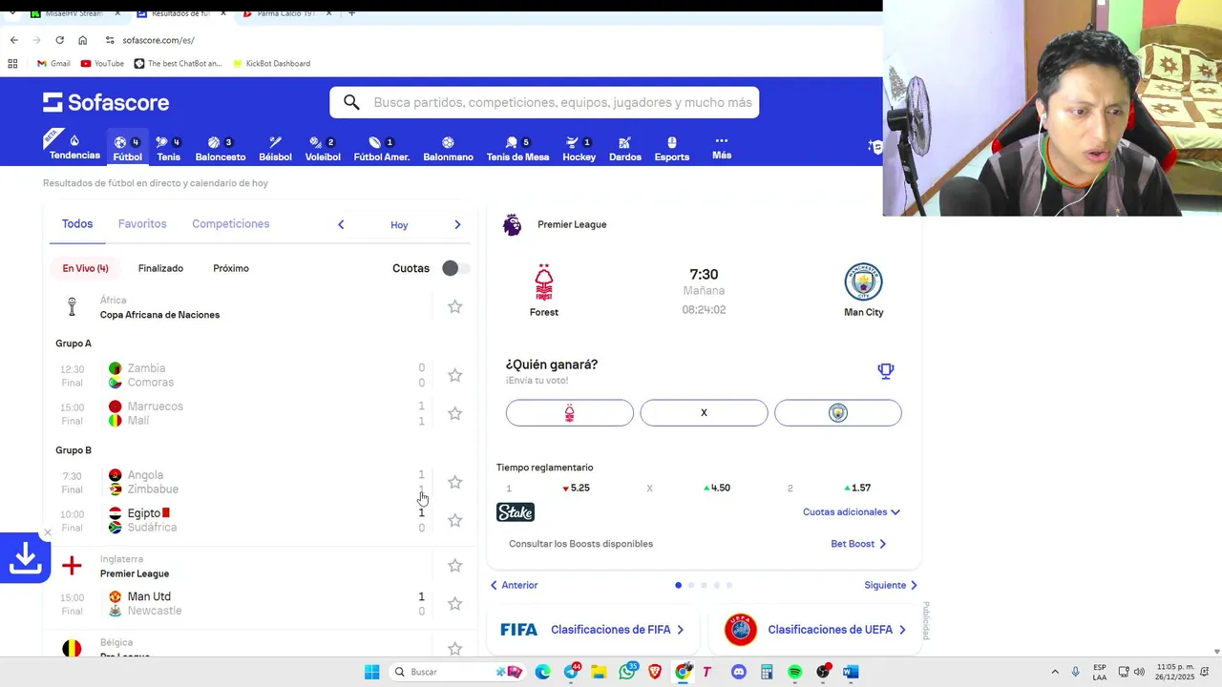Click the Man City team crest

point(863,282)
